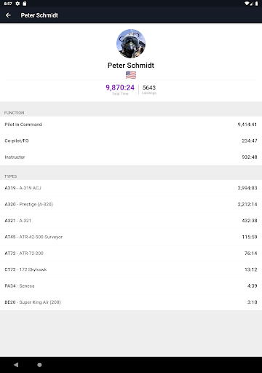
Task: Select the BE20 - Super King Air entry
Action: pos(131,302)
